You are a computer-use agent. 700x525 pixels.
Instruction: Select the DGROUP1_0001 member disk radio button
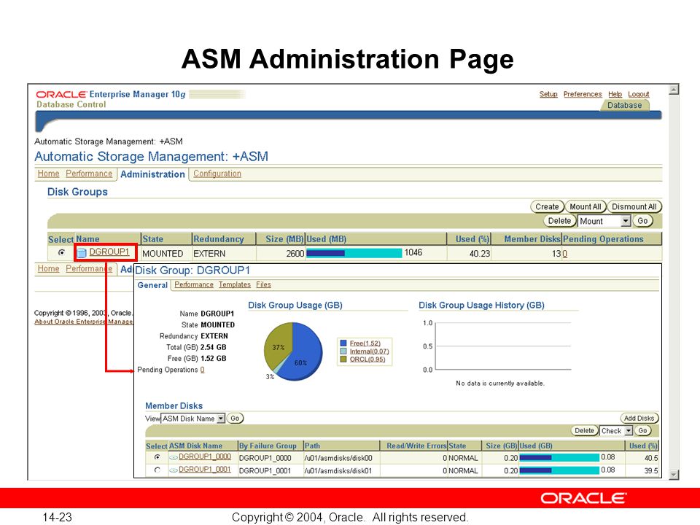coord(157,470)
